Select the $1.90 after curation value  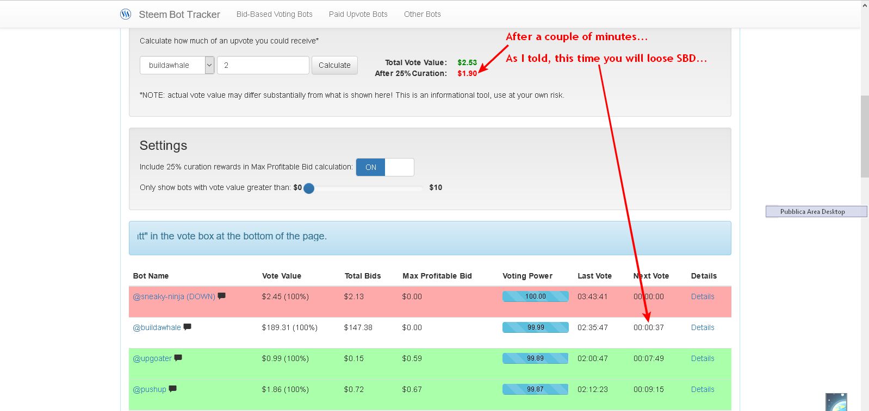coord(467,73)
